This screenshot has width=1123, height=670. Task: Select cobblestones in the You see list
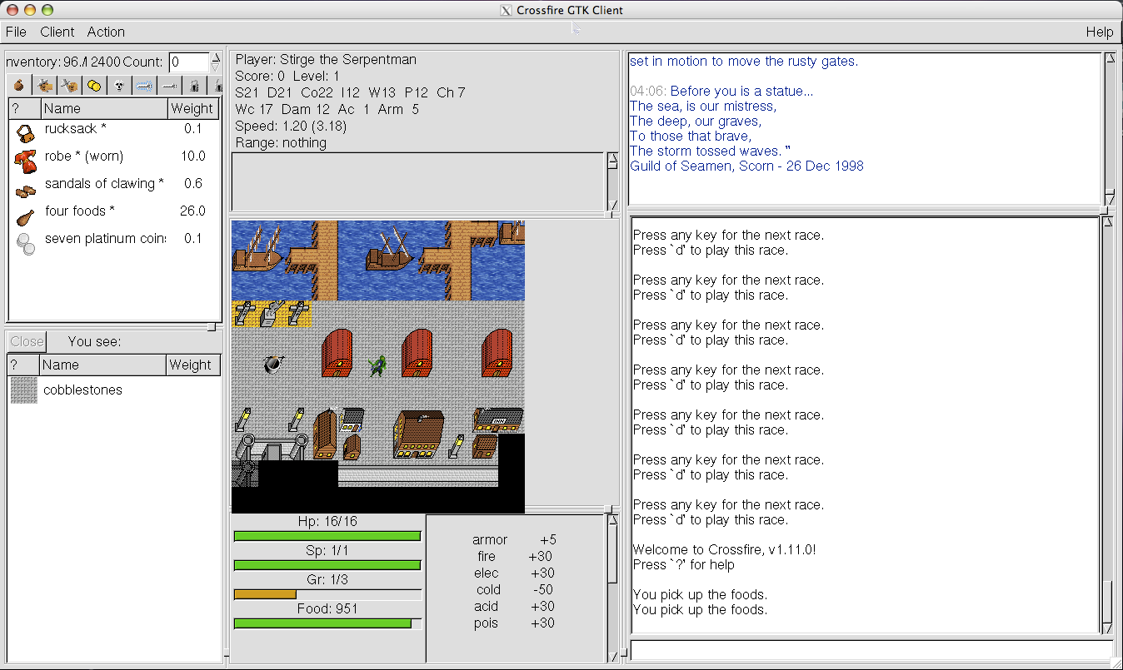click(x=82, y=390)
